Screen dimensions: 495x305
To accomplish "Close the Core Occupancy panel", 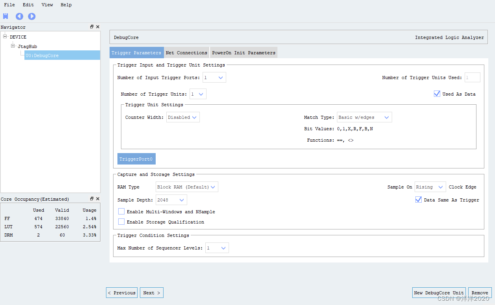I will click(x=98, y=199).
